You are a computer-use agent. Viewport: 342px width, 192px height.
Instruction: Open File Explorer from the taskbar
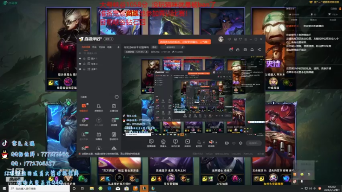click(91, 189)
